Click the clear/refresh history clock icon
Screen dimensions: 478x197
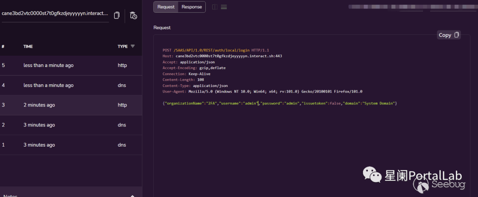133,15
